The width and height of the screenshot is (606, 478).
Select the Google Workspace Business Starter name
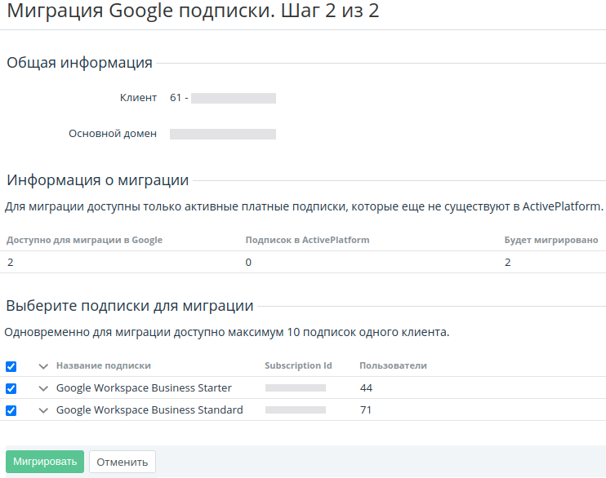pyautogui.click(x=144, y=387)
